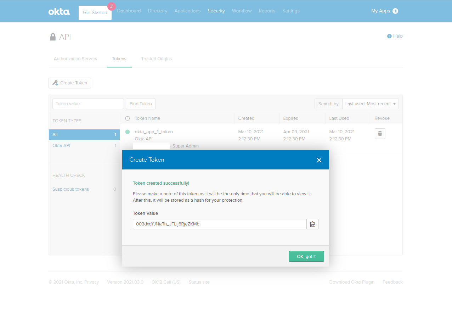Open the Security menu
The width and height of the screenshot is (452, 324).
tap(216, 11)
